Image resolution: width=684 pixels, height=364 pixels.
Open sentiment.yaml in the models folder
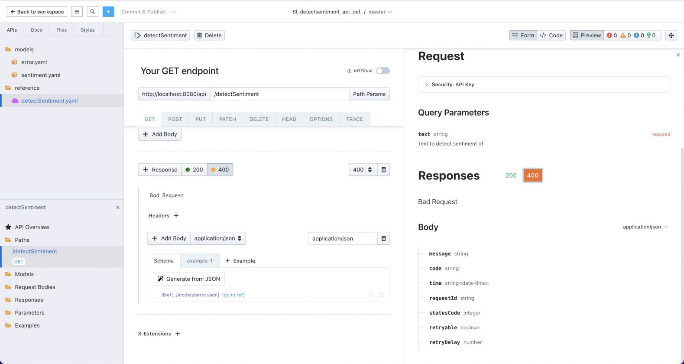41,75
